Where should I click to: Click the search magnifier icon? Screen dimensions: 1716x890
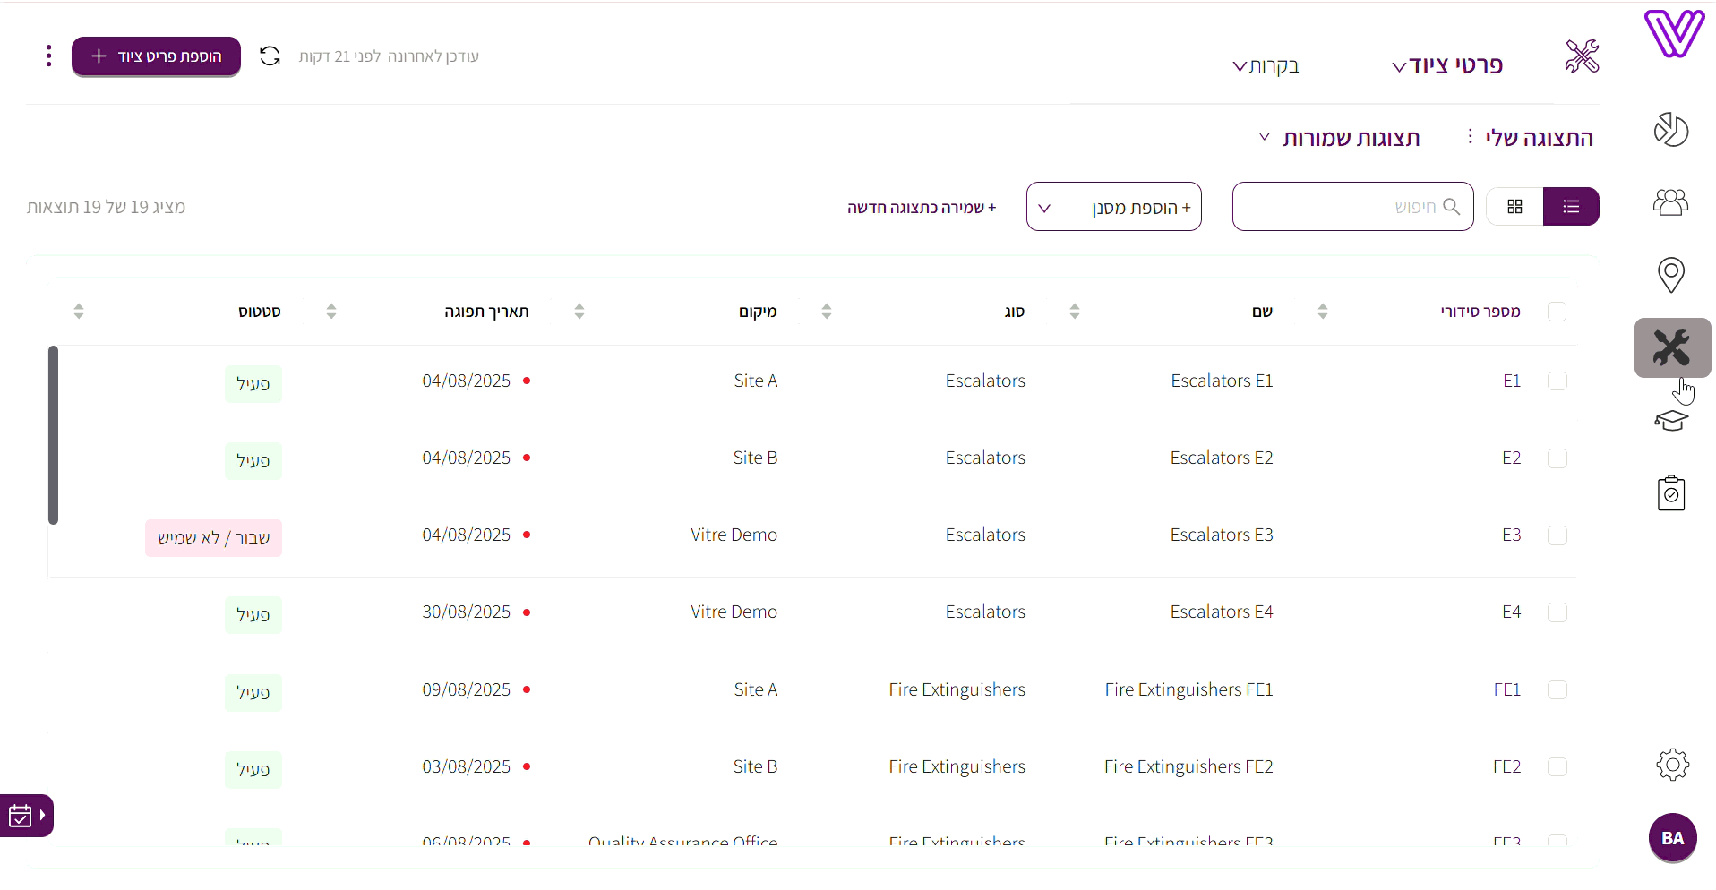click(x=1452, y=207)
